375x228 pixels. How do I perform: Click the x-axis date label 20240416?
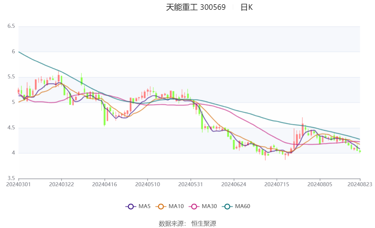click(x=105, y=184)
